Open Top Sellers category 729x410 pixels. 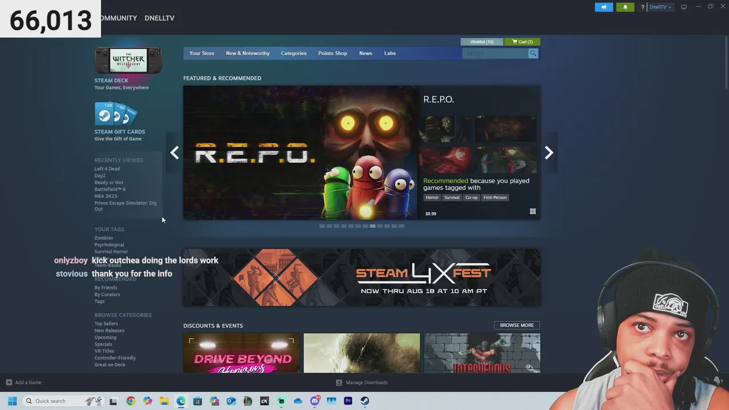(107, 324)
